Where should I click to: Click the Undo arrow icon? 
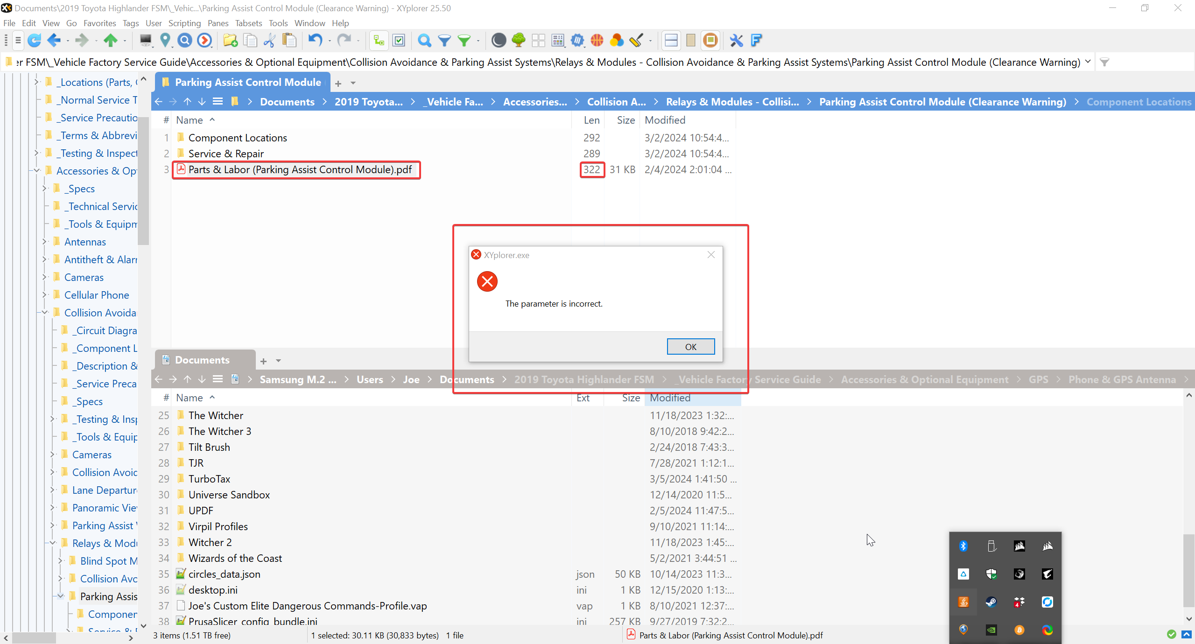[x=315, y=41]
